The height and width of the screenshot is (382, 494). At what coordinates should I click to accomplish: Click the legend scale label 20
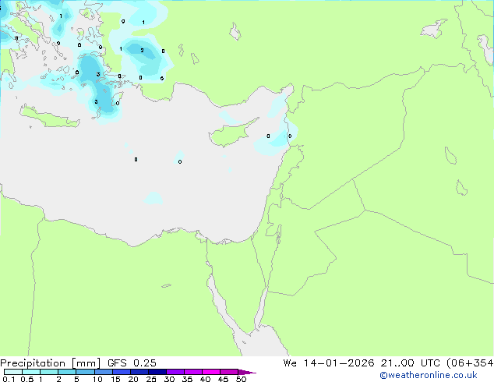point(133,379)
